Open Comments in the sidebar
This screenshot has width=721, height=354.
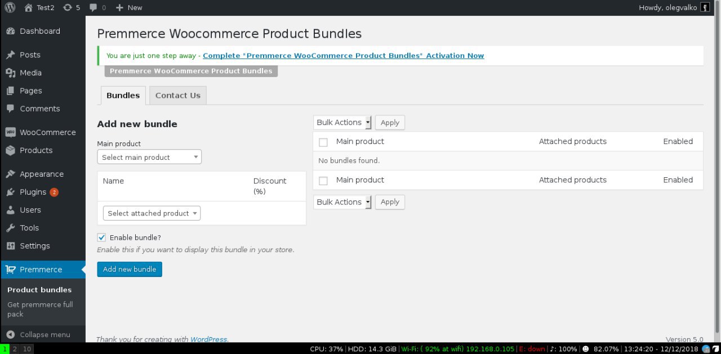click(43, 109)
